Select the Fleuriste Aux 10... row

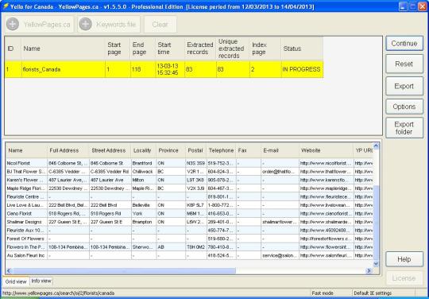(x=189, y=231)
